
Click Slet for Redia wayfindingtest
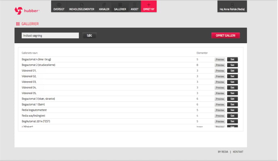[x=232, y=116]
